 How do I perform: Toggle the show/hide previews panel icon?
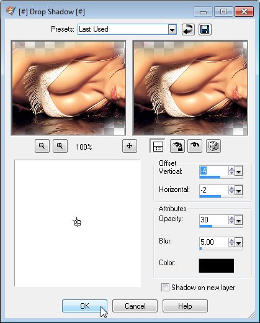(x=158, y=146)
